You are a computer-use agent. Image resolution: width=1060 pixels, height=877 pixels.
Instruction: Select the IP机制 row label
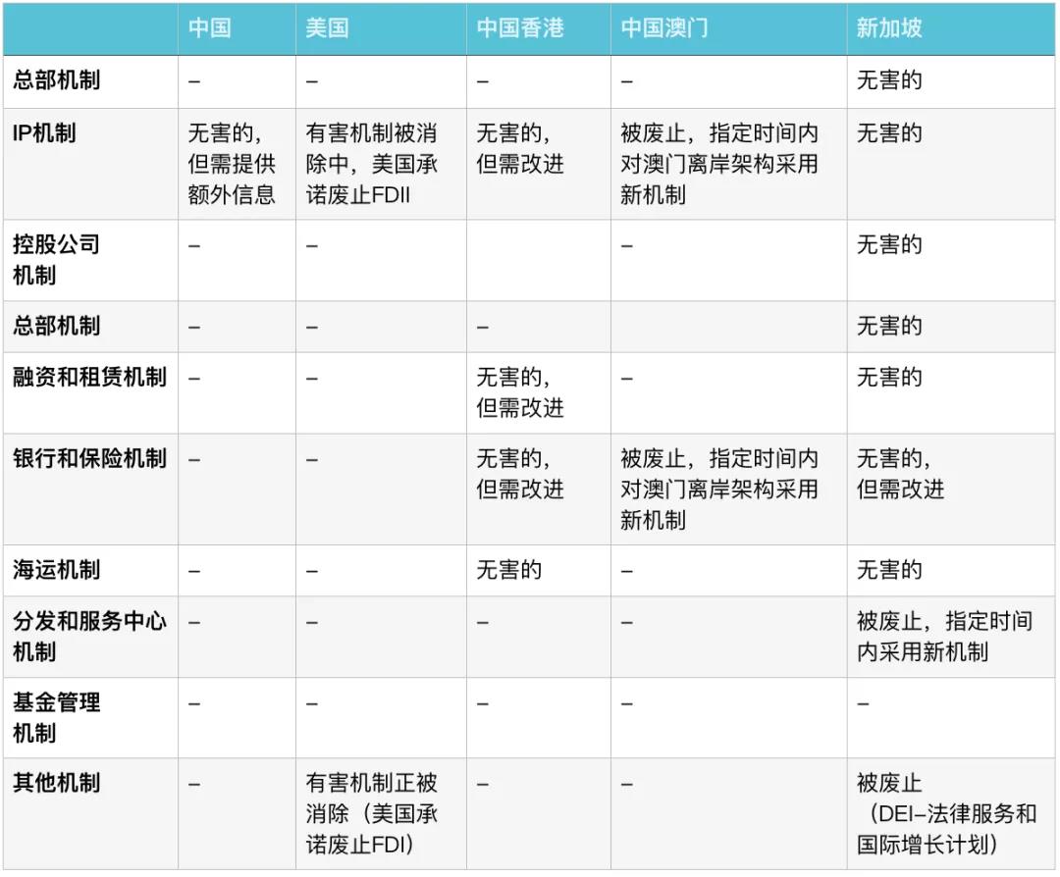tap(44, 133)
